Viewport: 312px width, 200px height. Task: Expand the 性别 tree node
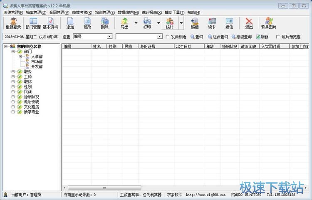point(13,87)
